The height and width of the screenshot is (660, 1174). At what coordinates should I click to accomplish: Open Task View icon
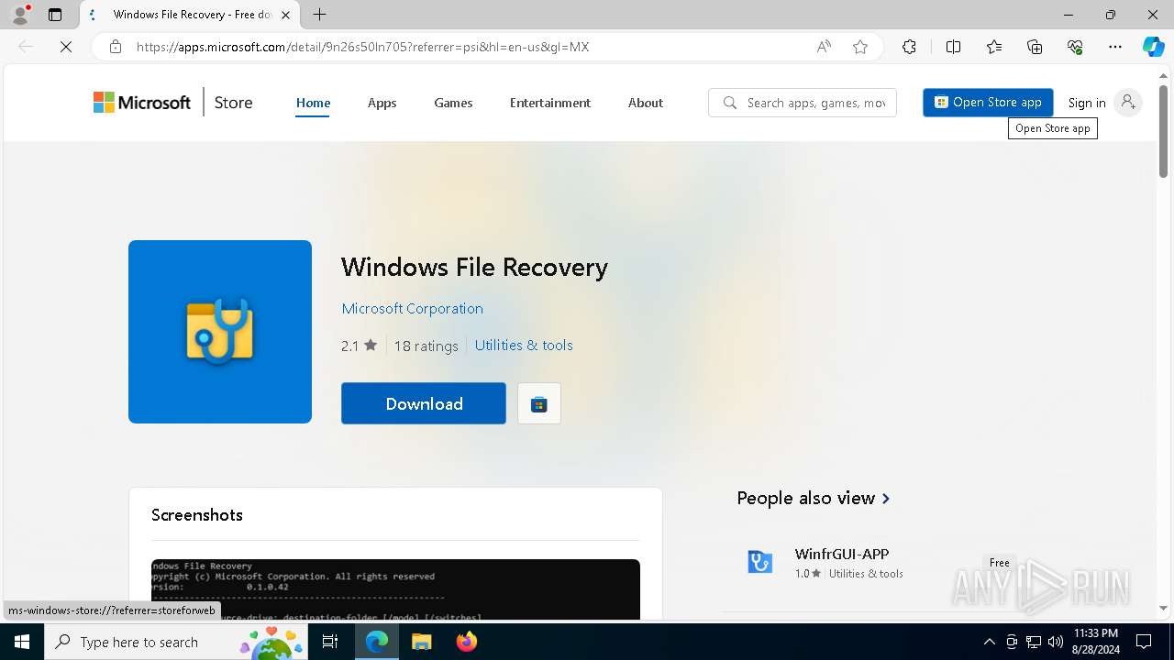(x=330, y=642)
